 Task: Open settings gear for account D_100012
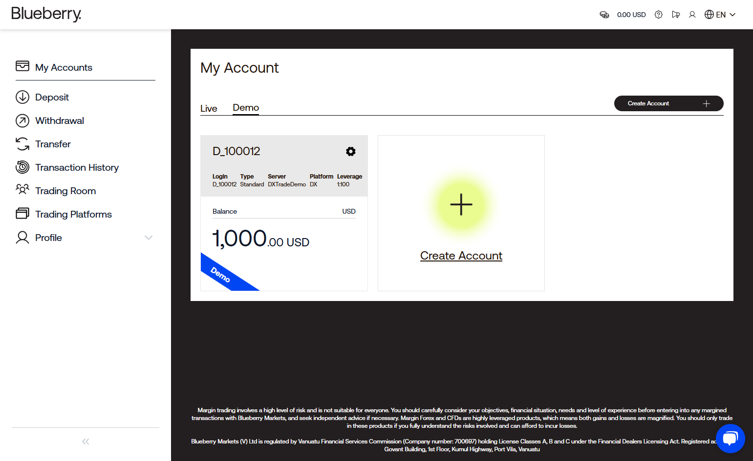click(x=351, y=151)
